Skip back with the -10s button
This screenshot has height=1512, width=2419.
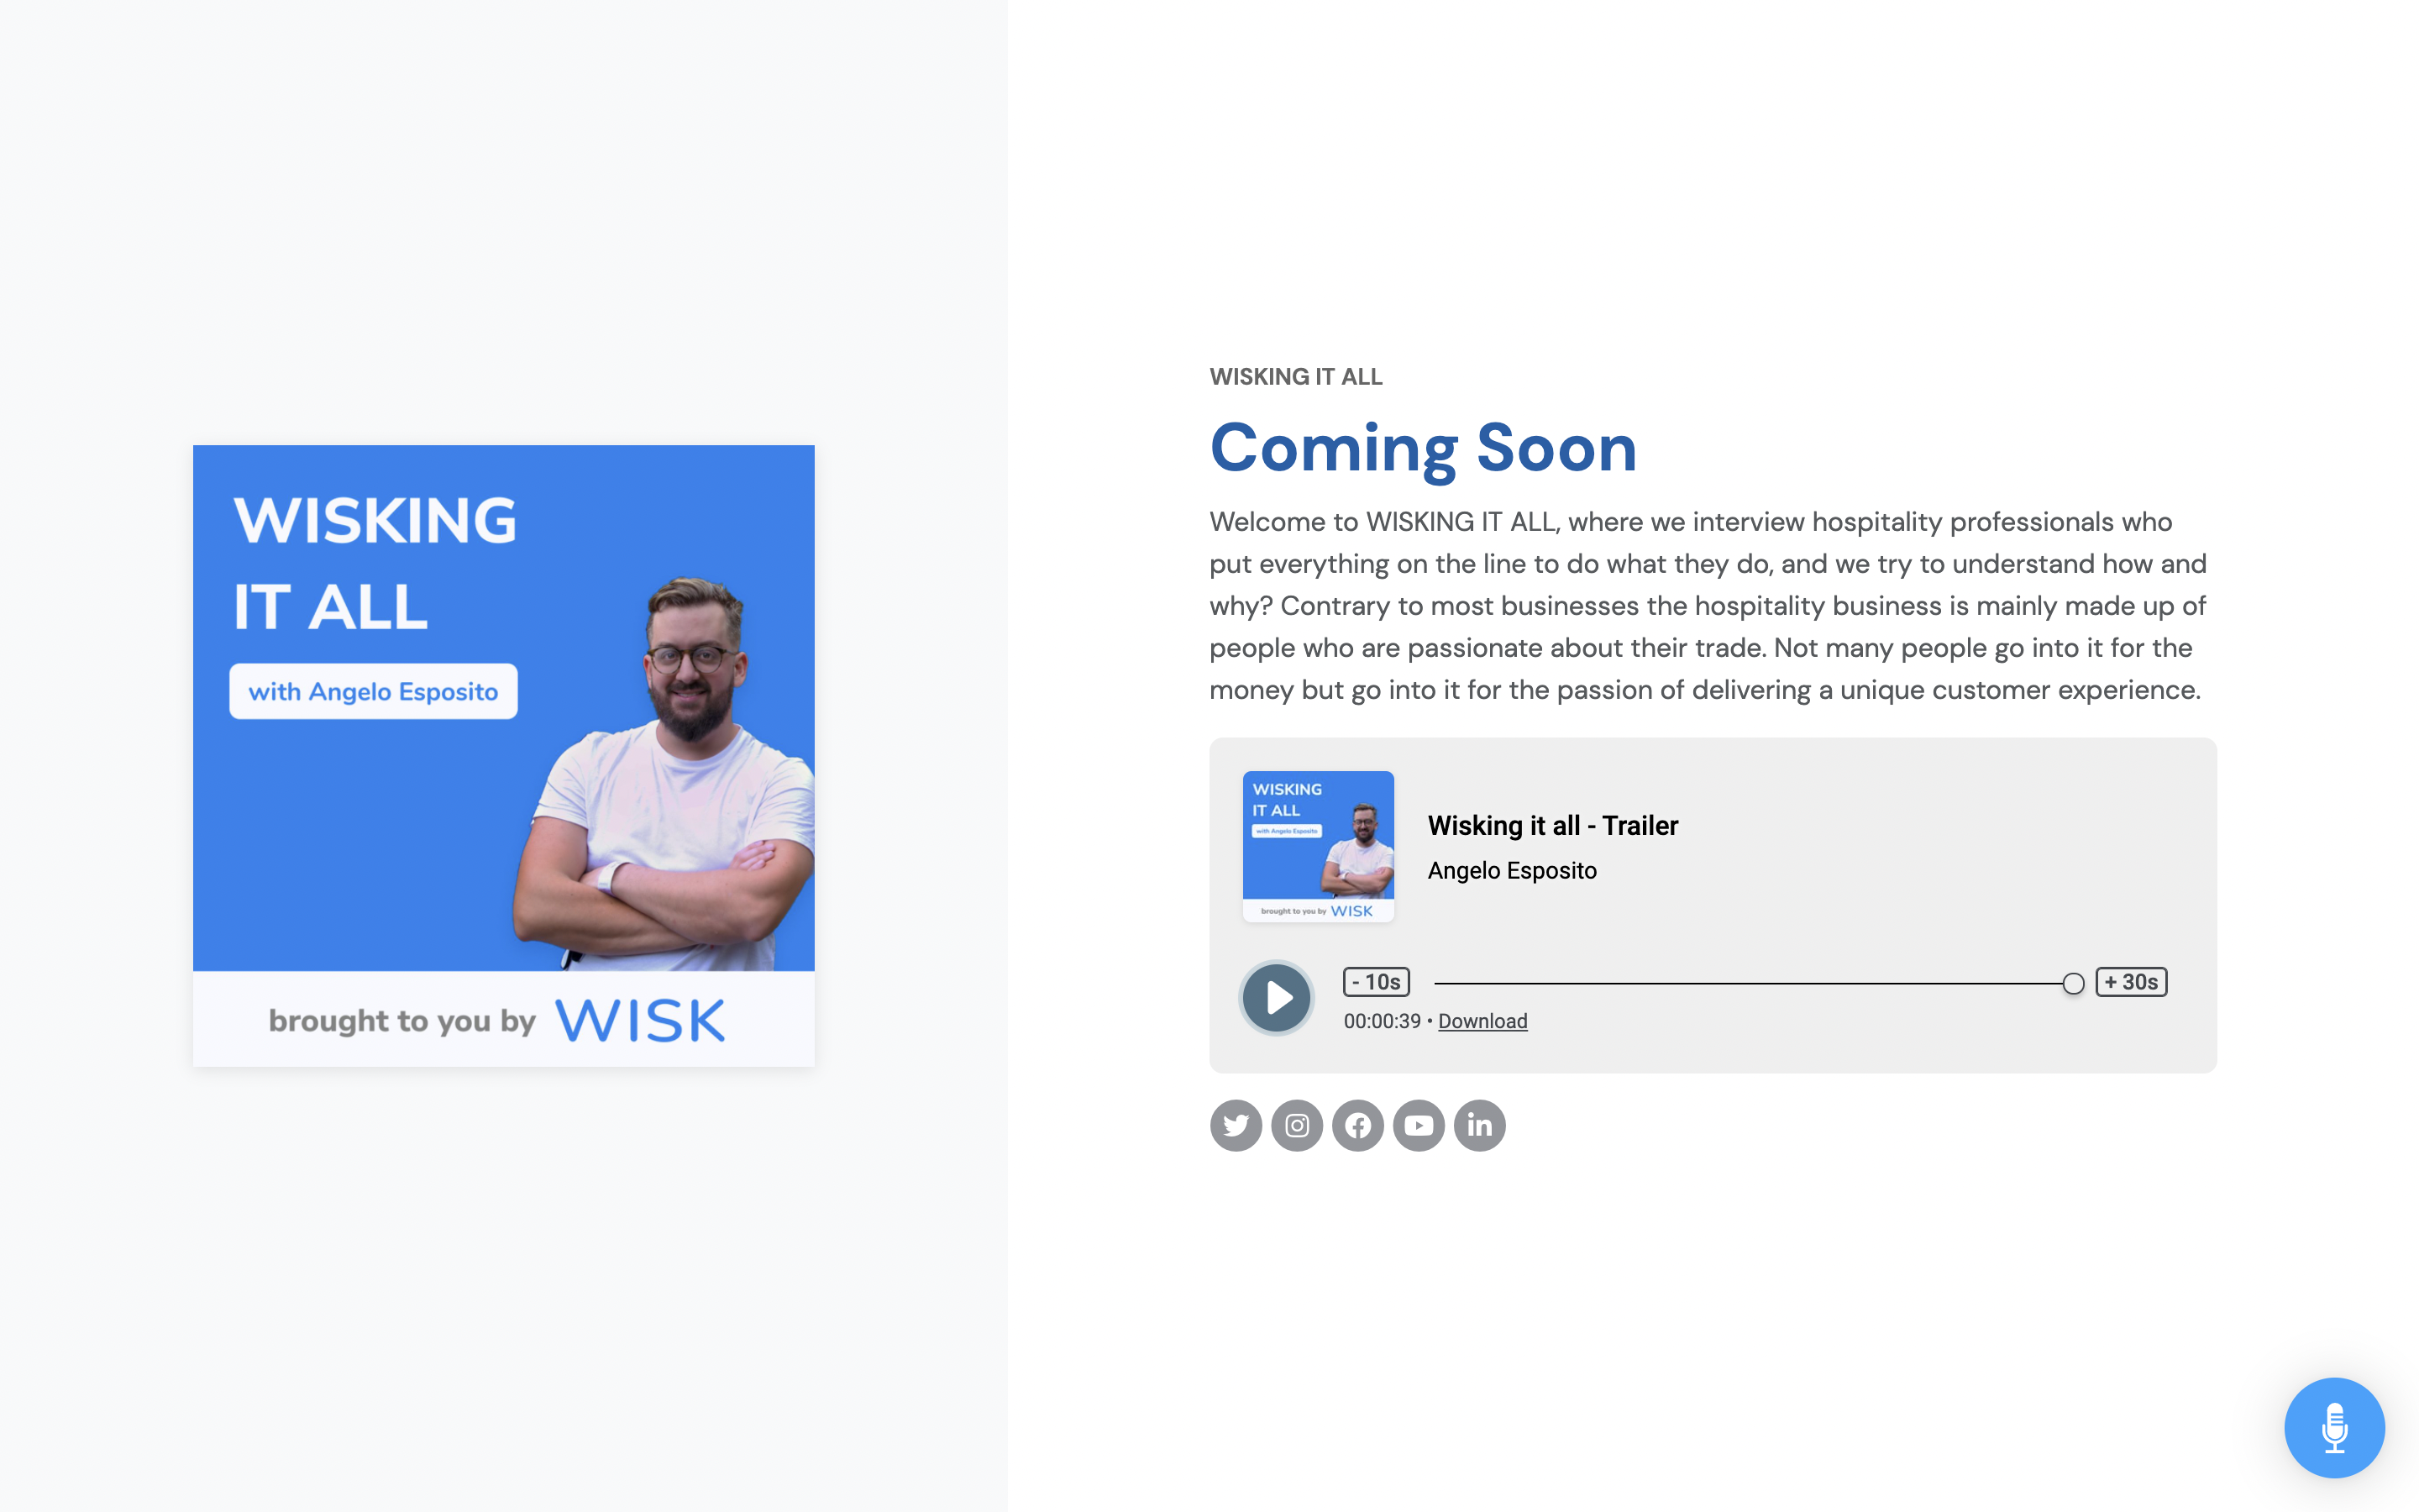pos(1376,982)
